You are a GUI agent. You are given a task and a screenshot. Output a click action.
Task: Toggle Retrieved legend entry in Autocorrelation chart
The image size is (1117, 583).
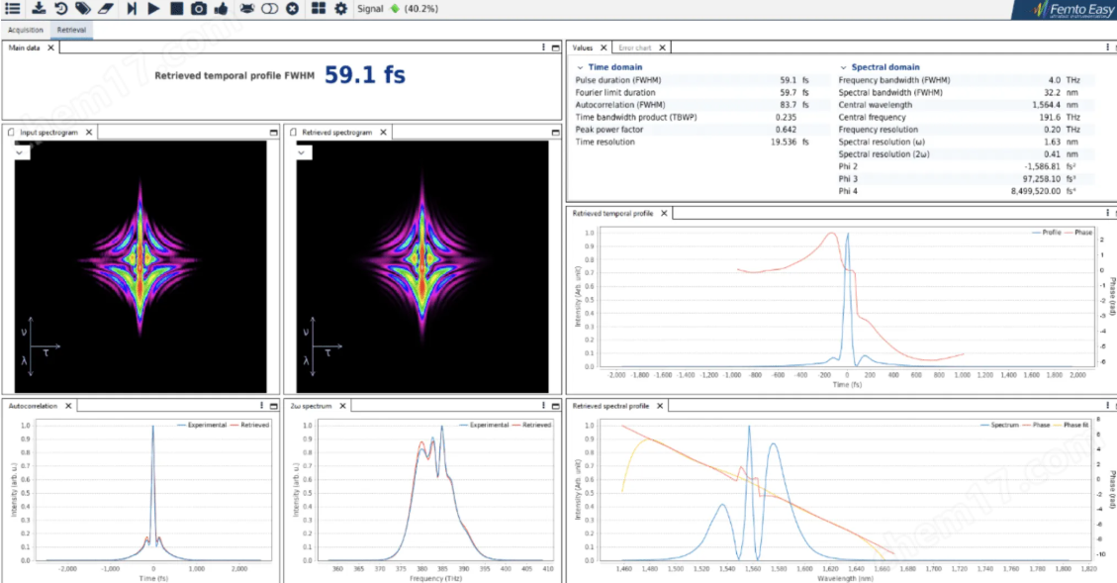tap(250, 425)
